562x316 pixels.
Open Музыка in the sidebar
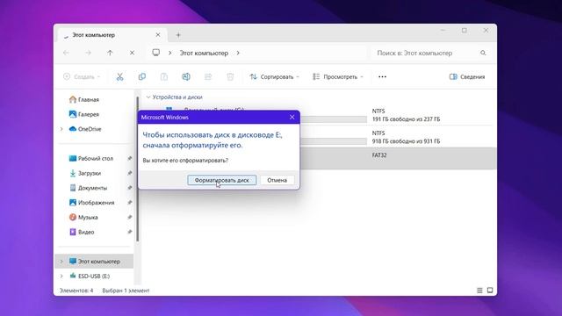pyautogui.click(x=88, y=217)
